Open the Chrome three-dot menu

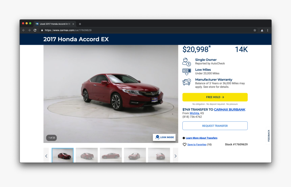(x=267, y=30)
